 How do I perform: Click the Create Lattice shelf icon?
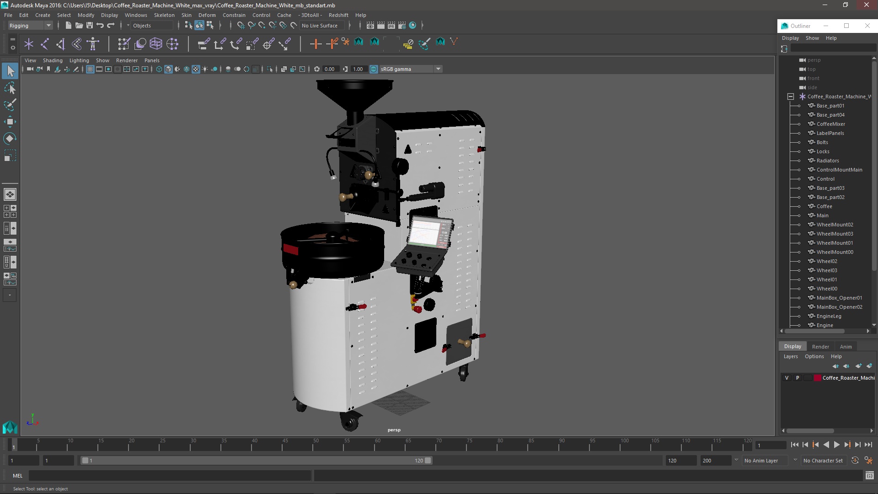click(156, 44)
